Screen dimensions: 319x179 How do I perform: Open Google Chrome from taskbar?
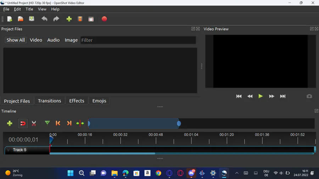tap(158, 173)
